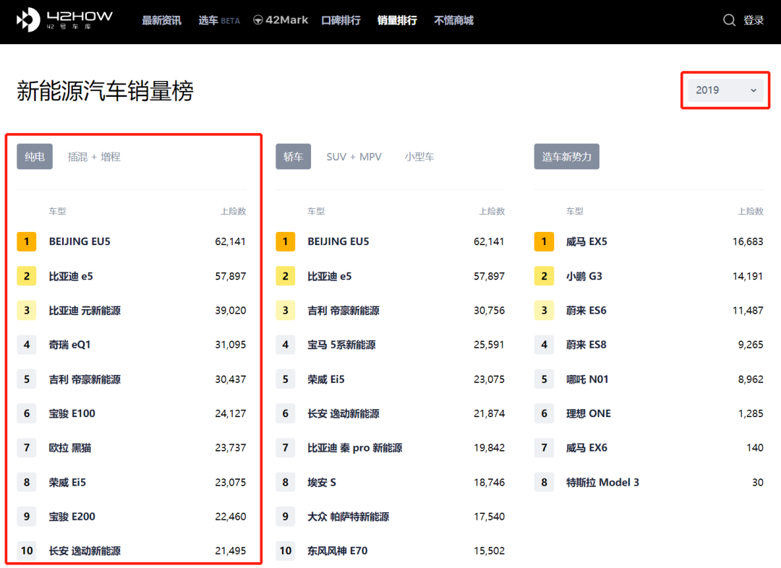
Task: Switch to 小型车 tab
Action: click(x=419, y=157)
